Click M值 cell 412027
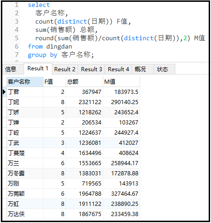This screenshot has height=223, width=211. 121,143
